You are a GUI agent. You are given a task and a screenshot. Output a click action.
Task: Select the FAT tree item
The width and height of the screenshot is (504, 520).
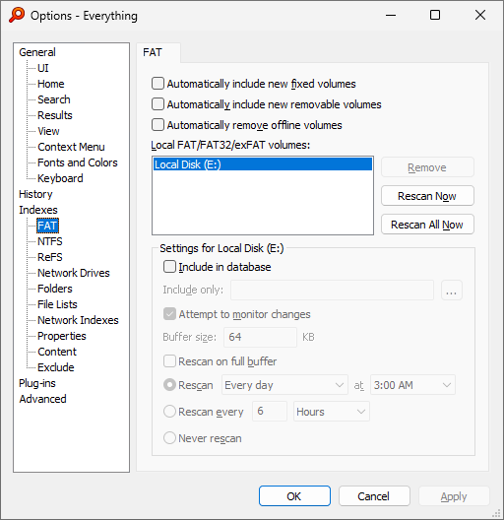48,226
